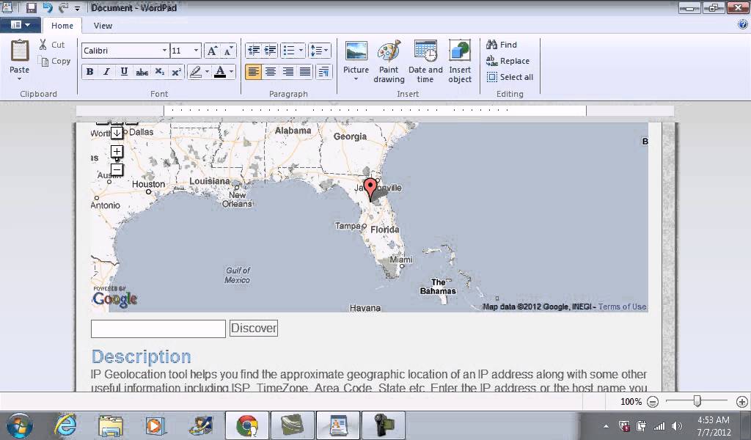Click the map pan down arrow

click(x=117, y=133)
